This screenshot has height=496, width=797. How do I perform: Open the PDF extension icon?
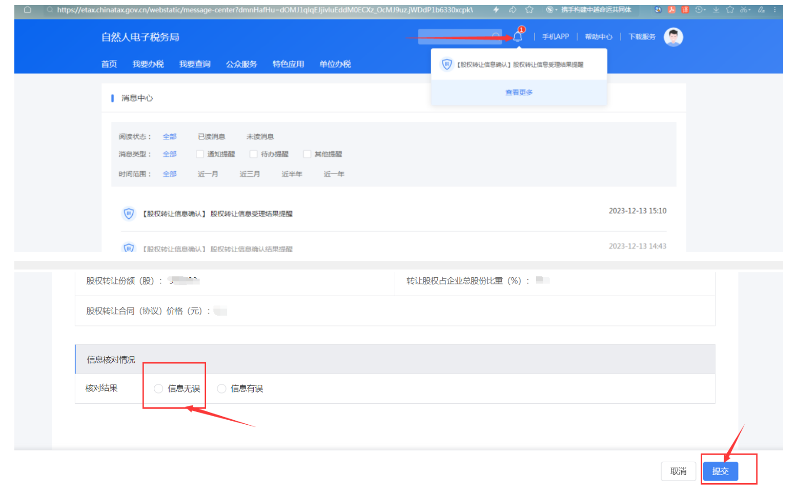pos(671,10)
